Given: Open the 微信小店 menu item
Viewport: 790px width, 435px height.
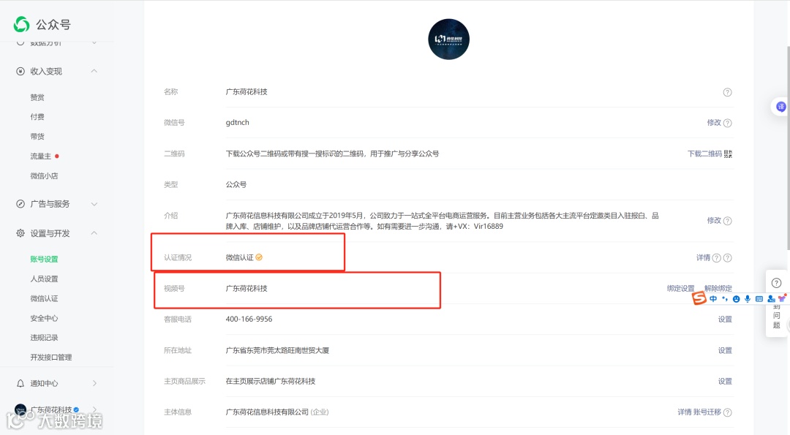Looking at the screenshot, I should (44, 175).
